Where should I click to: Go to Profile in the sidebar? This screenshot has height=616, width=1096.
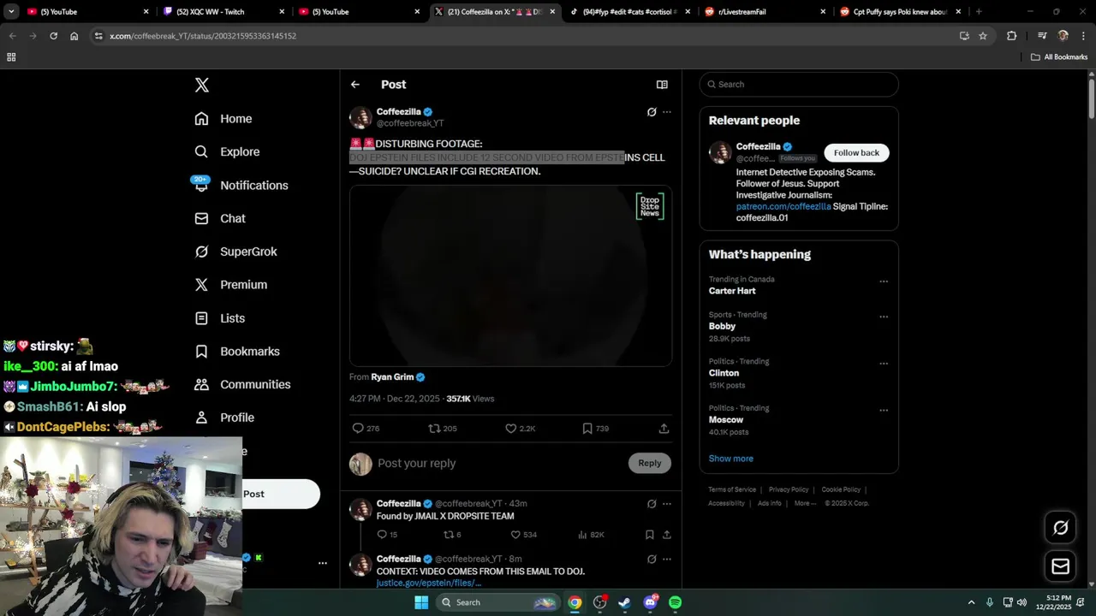click(224, 418)
